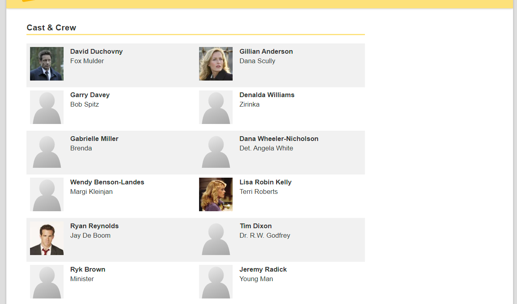Open Ryan Reynolds' photo thumbnail
517x304 pixels.
pyautogui.click(x=47, y=238)
